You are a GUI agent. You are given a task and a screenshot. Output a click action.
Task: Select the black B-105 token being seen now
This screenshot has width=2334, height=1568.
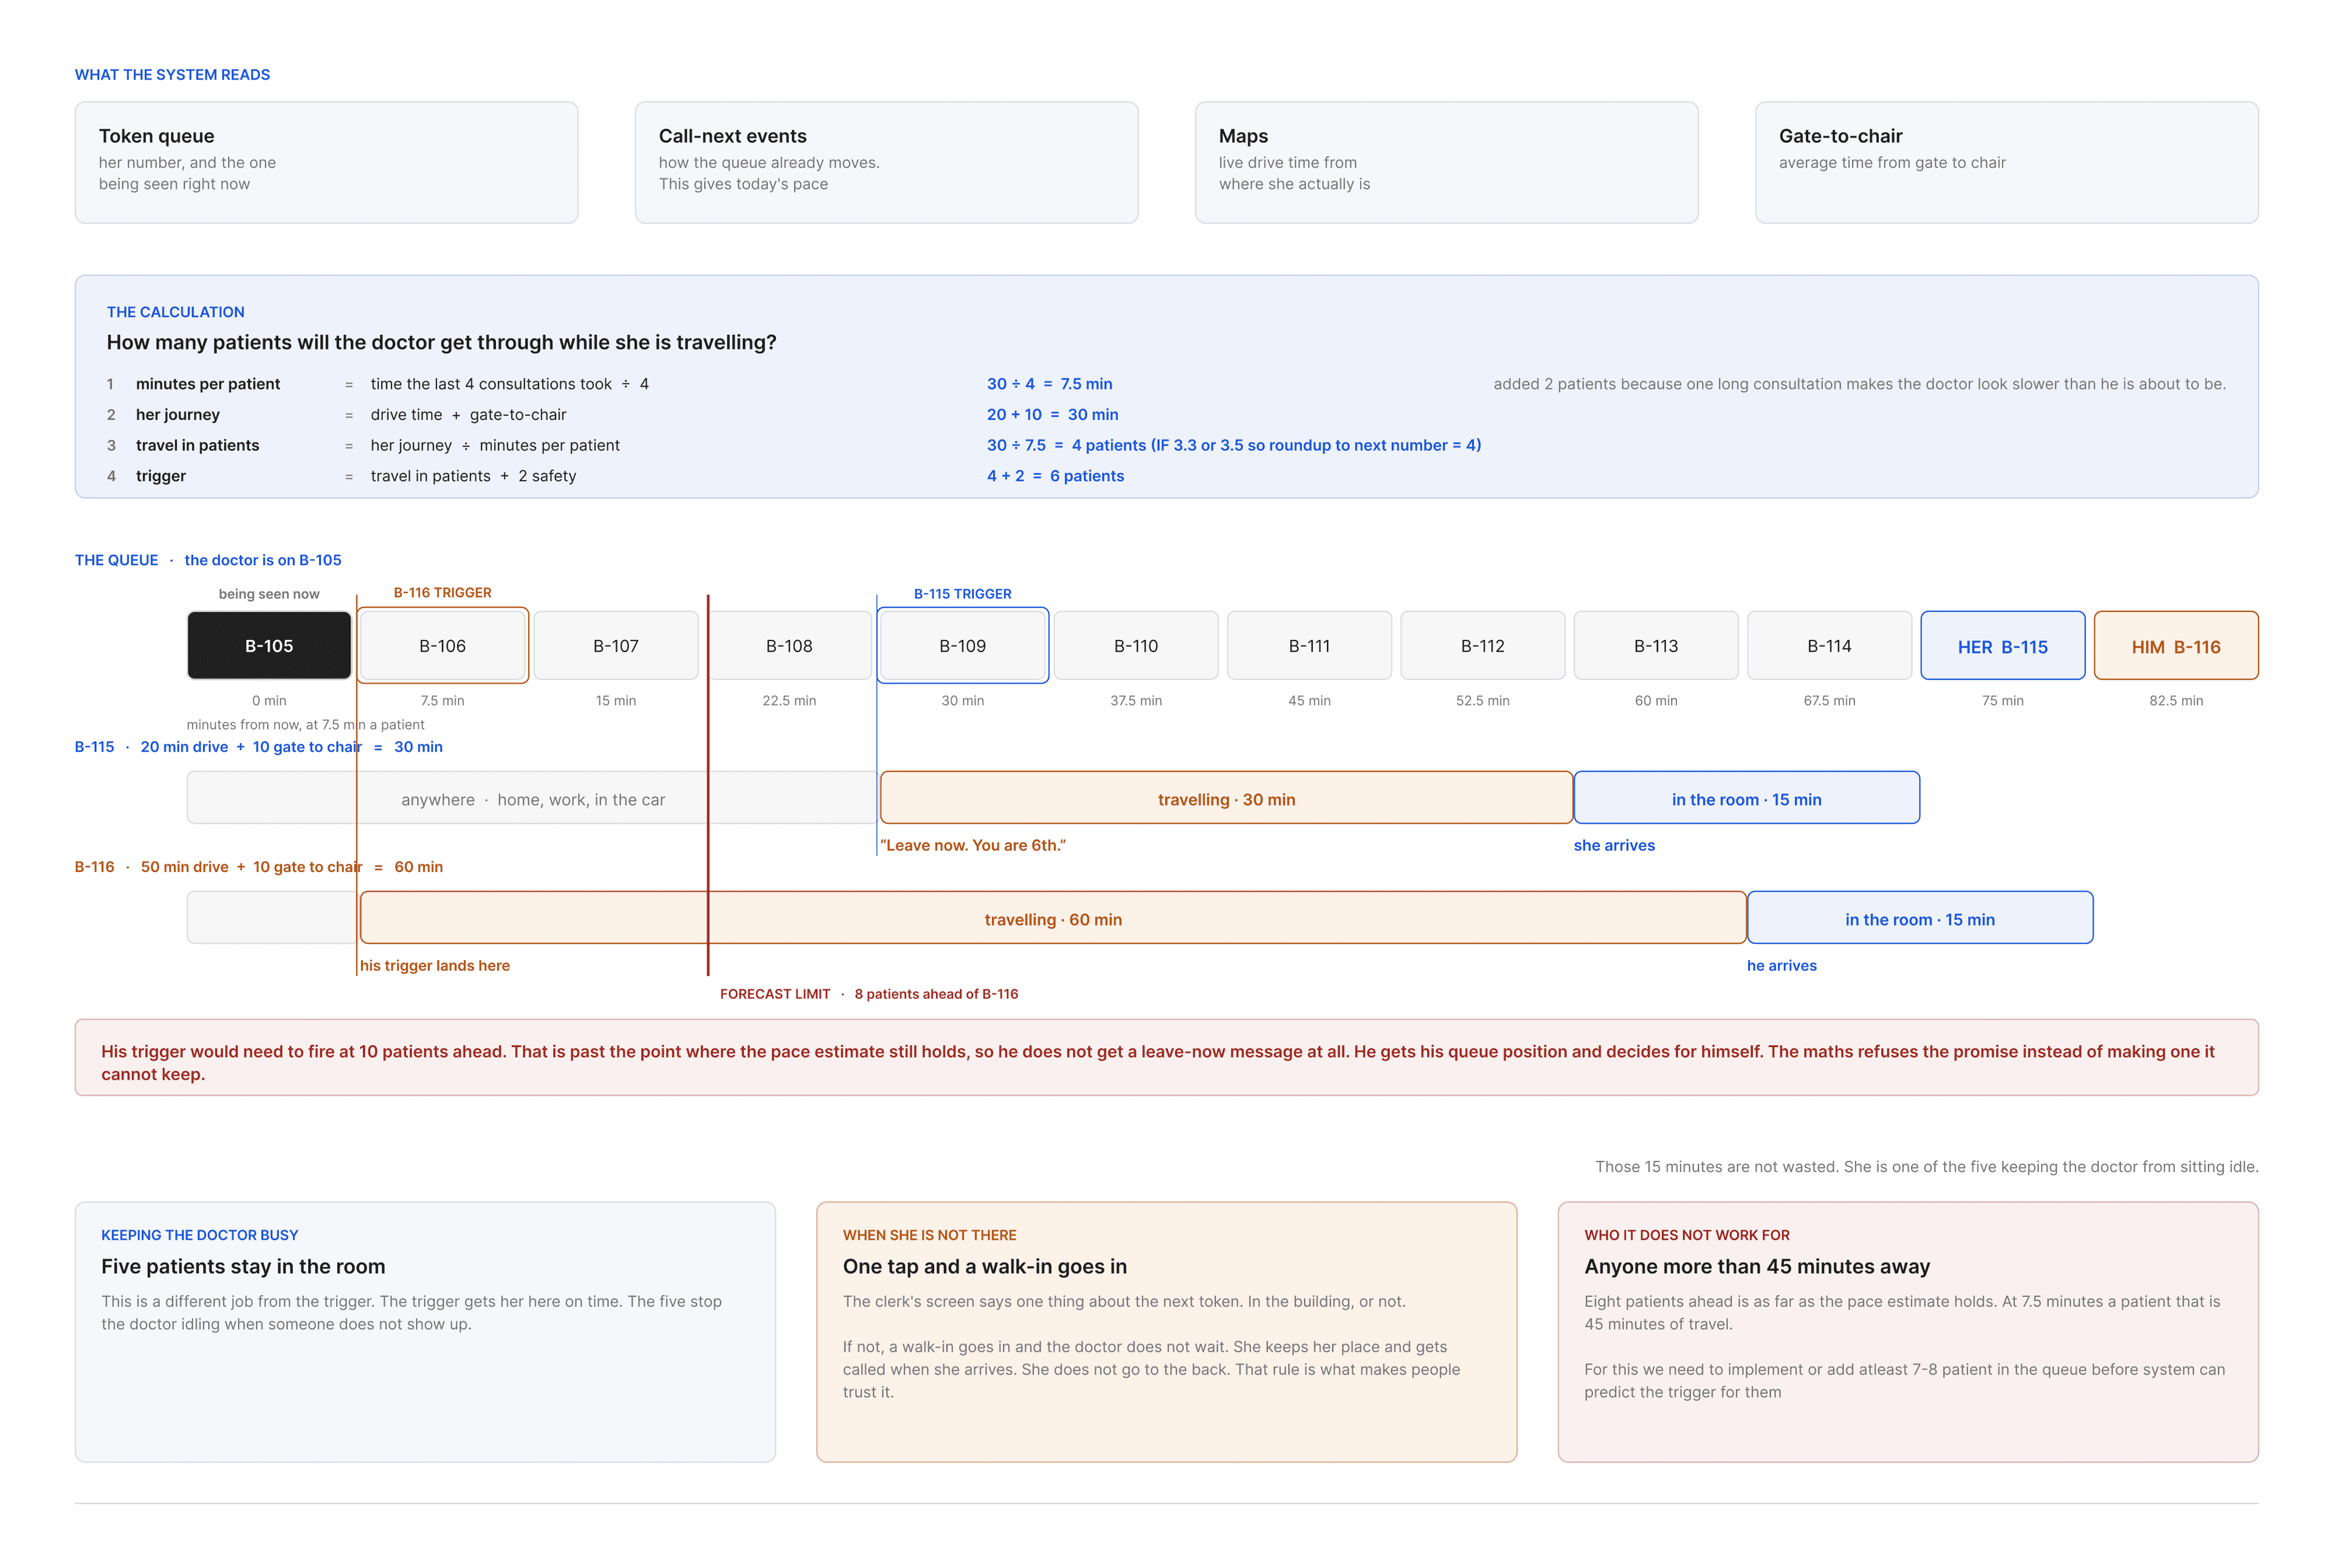(269, 646)
